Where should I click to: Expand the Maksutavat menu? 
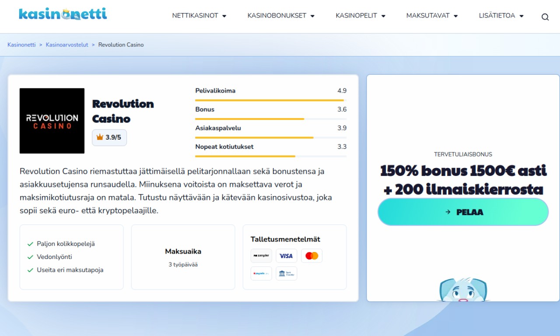tap(432, 16)
